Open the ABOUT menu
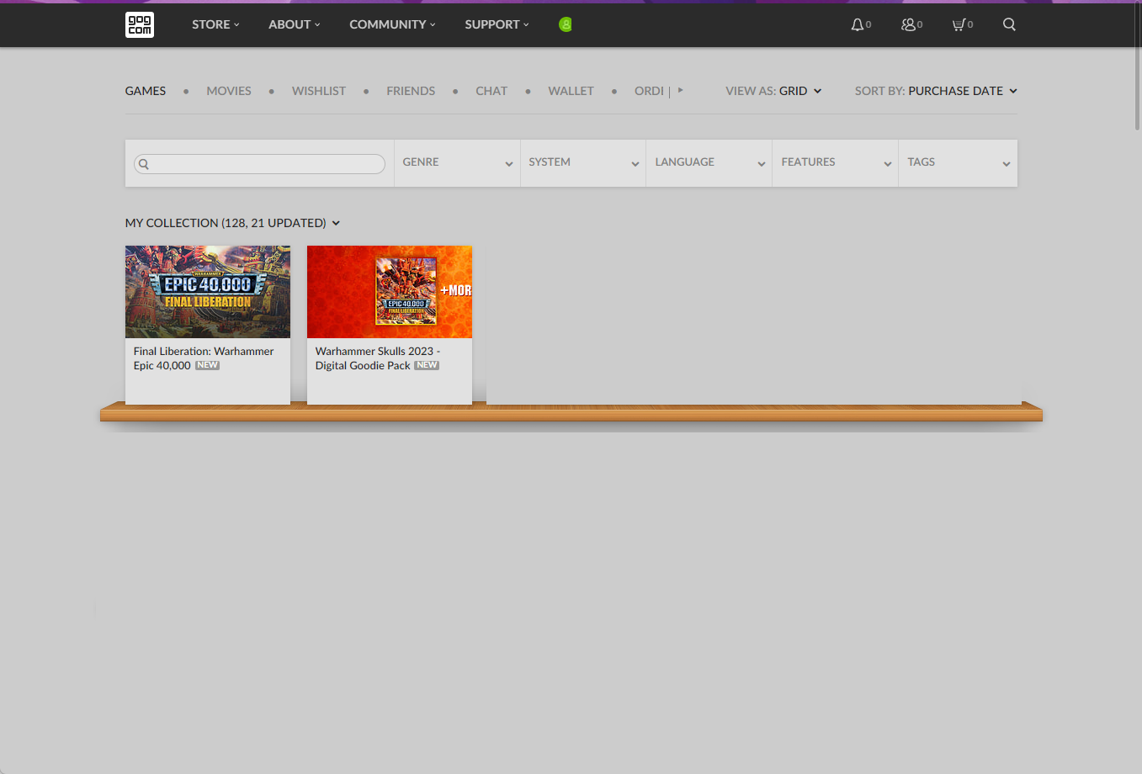The image size is (1142, 774). click(295, 24)
